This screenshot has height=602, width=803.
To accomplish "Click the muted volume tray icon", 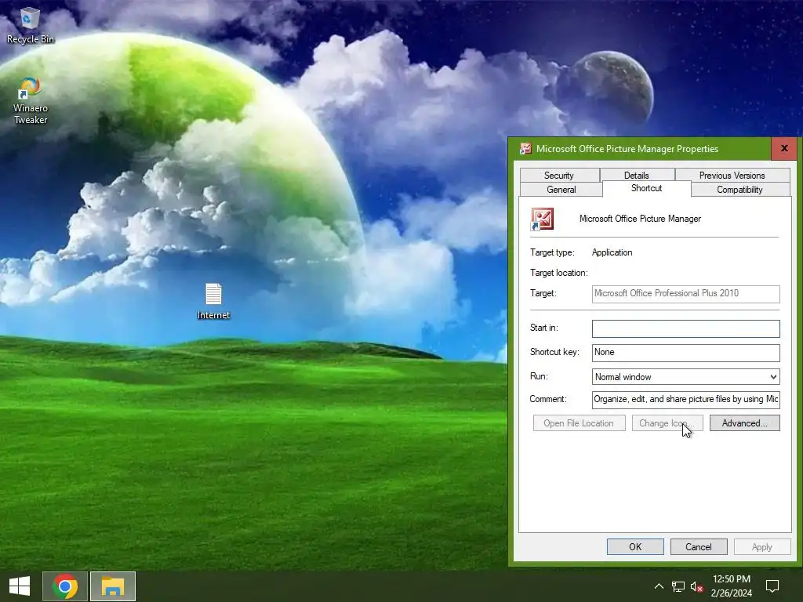I will 696,586.
